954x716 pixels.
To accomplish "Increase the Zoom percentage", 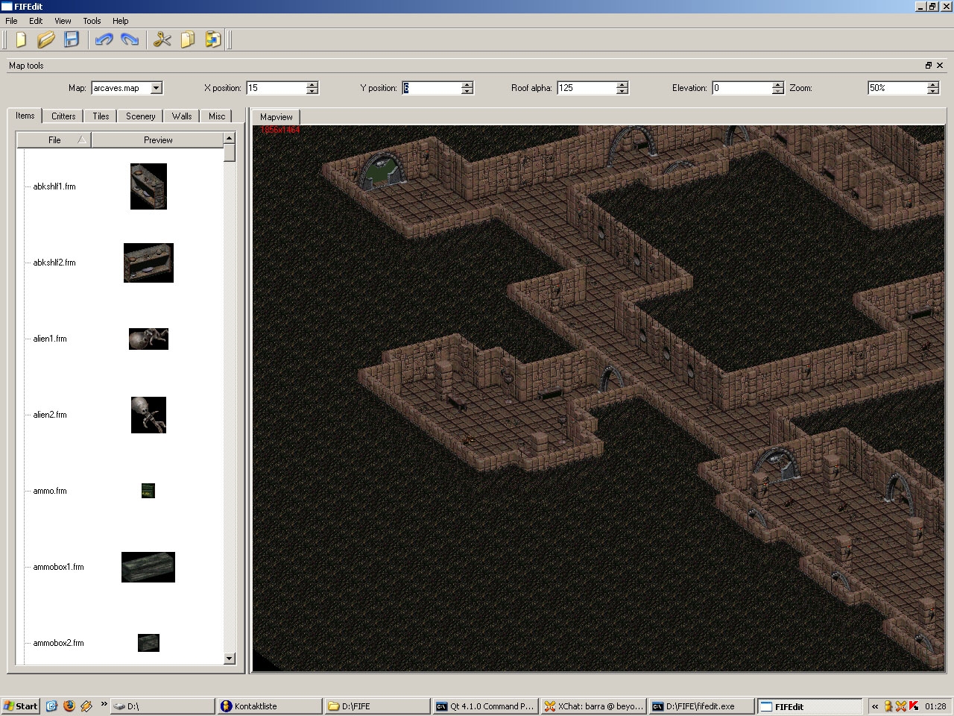I will (933, 84).
